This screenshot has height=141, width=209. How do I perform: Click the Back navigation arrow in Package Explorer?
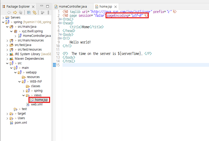click(9, 12)
